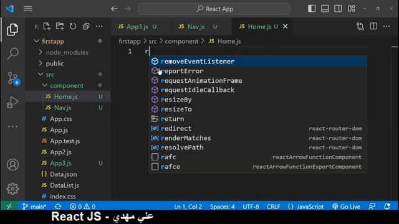Toggle Go Live server in status bar

pyautogui.click(x=346, y=207)
